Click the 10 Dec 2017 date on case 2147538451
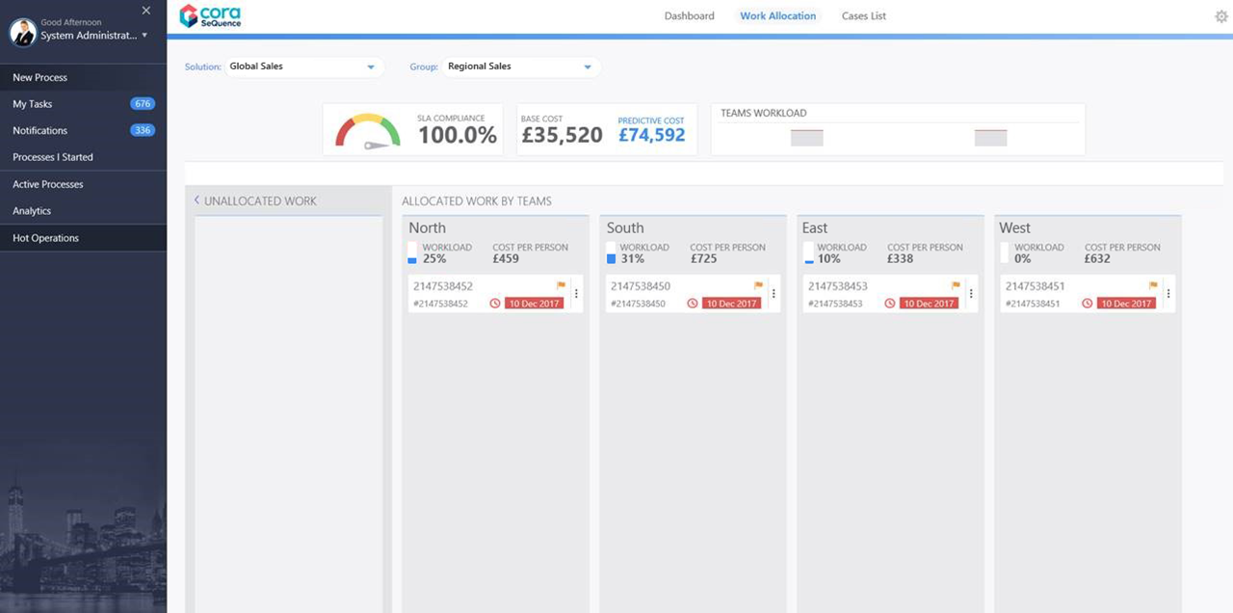The width and height of the screenshot is (1233, 613). 1127,303
